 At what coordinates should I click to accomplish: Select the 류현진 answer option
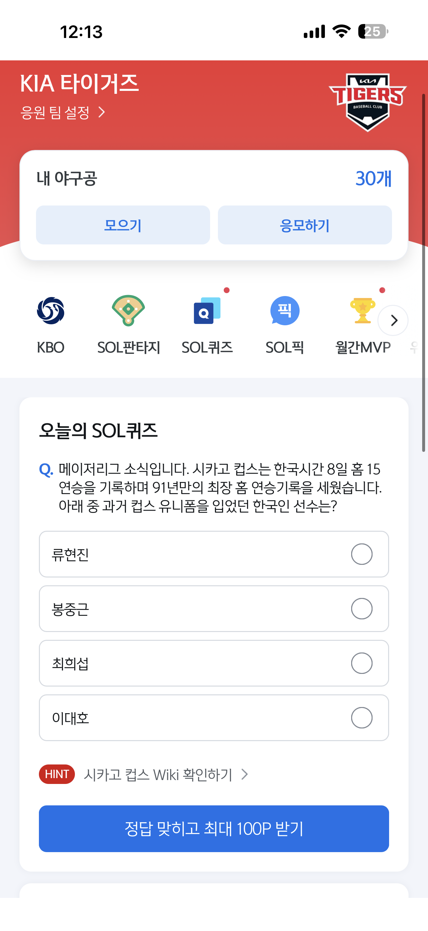214,554
